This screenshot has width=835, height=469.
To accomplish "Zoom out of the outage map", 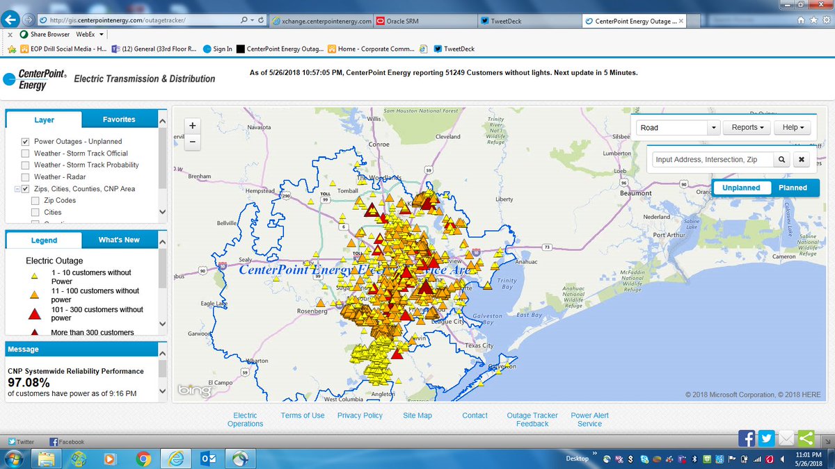I will (193, 142).
